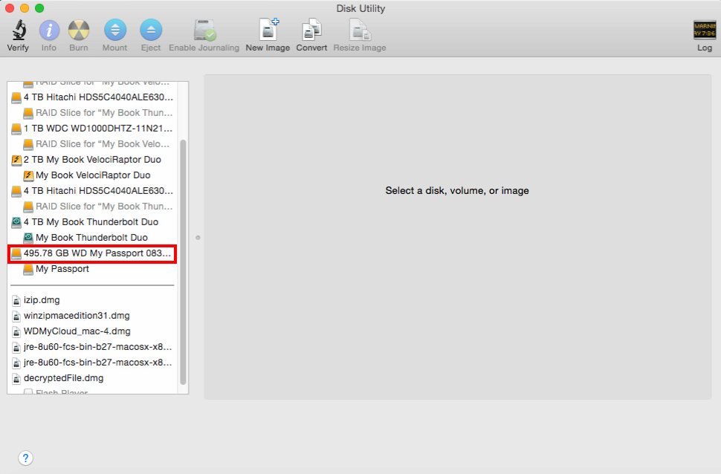Open the New Image tool
The width and height of the screenshot is (721, 474).
click(267, 33)
